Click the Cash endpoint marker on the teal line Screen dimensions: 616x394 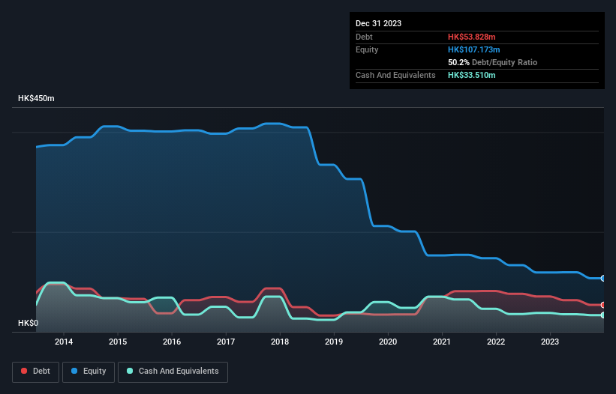(603, 315)
